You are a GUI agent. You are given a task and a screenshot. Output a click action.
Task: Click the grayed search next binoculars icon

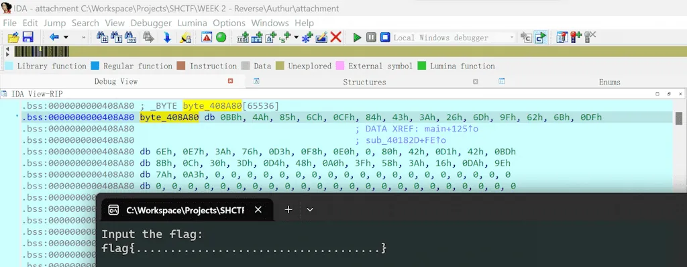coord(148,38)
